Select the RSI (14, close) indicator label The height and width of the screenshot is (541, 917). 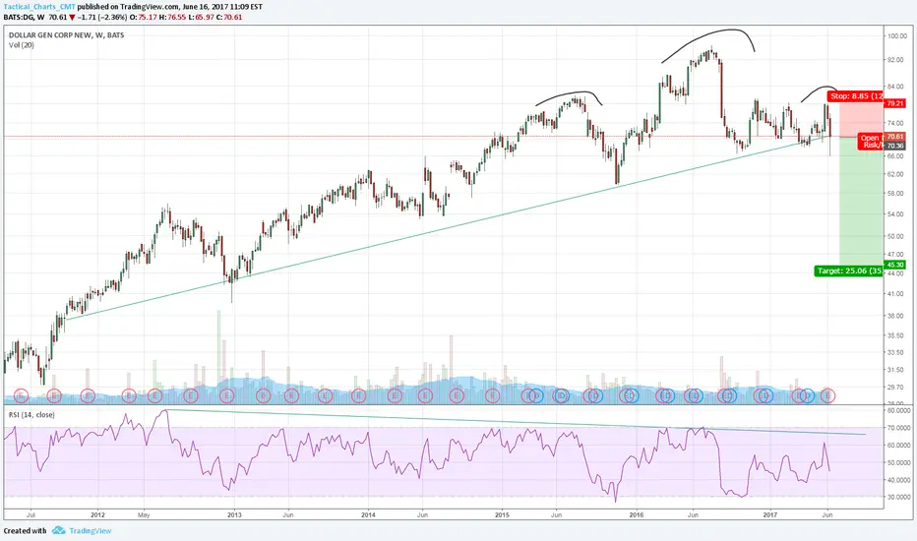[31, 415]
